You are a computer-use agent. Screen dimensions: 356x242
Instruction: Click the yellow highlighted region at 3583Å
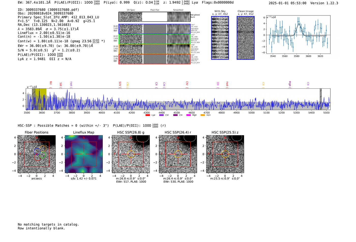[x=41, y=99]
